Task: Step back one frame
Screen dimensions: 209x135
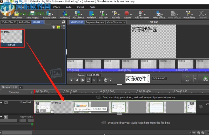Action: [77, 80]
